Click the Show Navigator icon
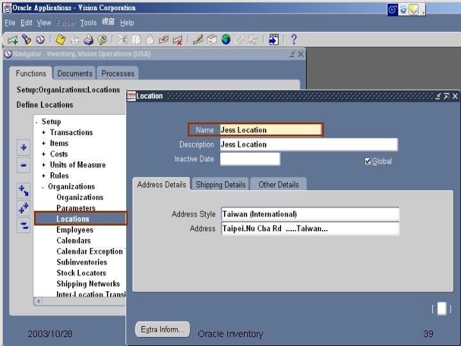This screenshot has height=346, width=461. (40, 40)
